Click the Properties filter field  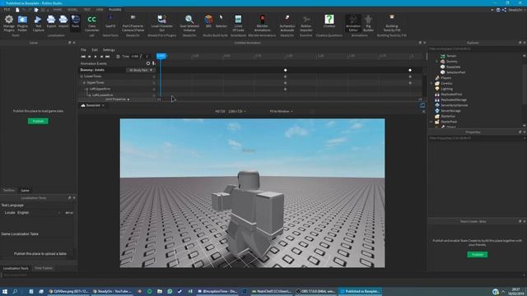(476, 138)
